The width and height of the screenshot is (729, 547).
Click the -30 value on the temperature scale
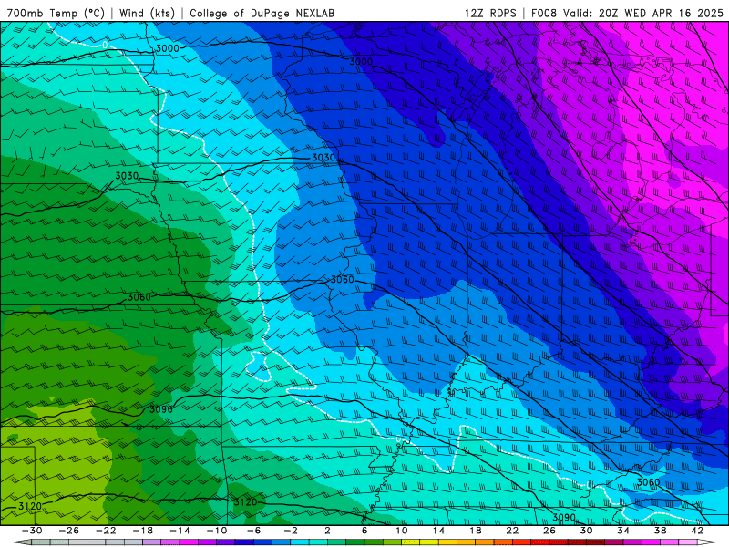point(32,531)
